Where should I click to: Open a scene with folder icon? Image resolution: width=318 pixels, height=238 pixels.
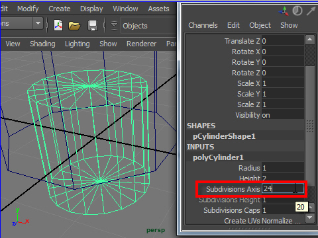pos(74,26)
